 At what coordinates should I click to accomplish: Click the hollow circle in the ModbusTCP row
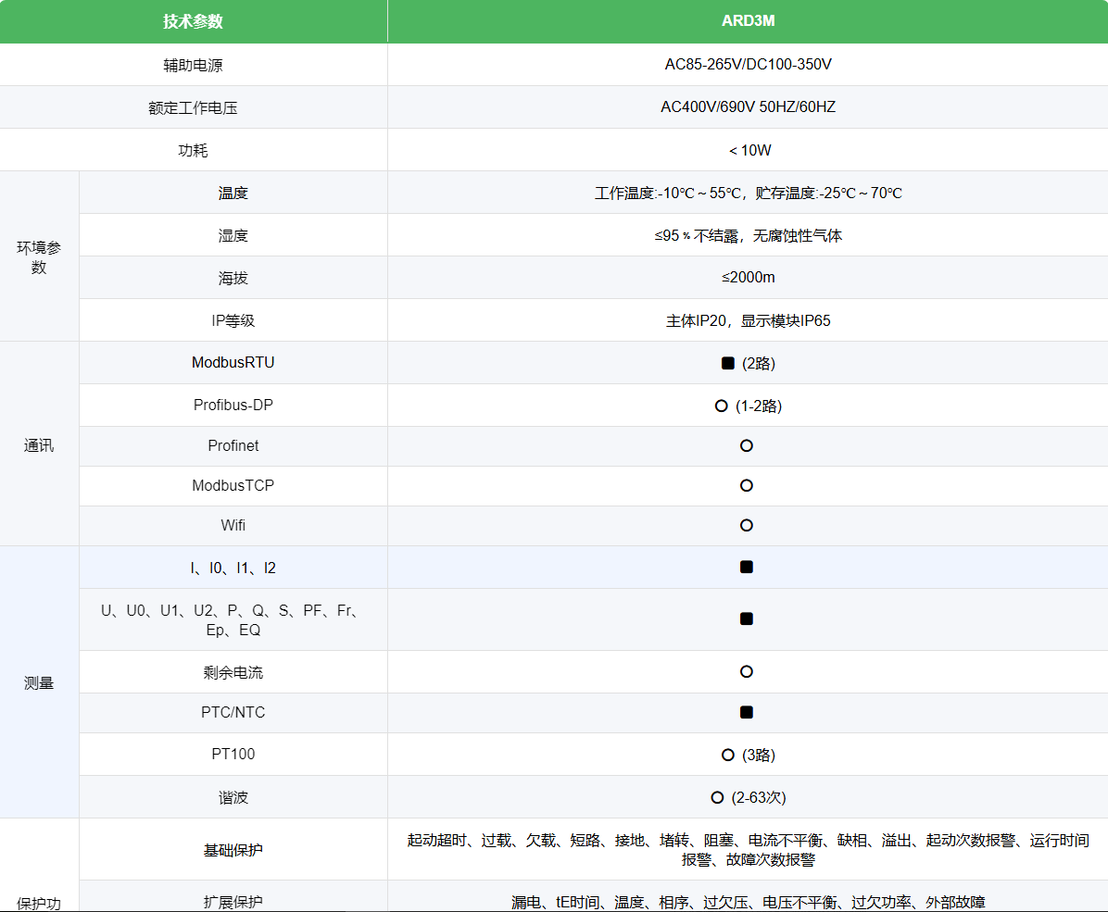747,485
